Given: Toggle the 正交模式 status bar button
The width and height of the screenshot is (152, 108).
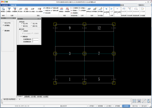Looking at the screenshot, I should (109, 106).
